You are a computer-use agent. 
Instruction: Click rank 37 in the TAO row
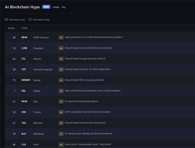tap(14, 123)
